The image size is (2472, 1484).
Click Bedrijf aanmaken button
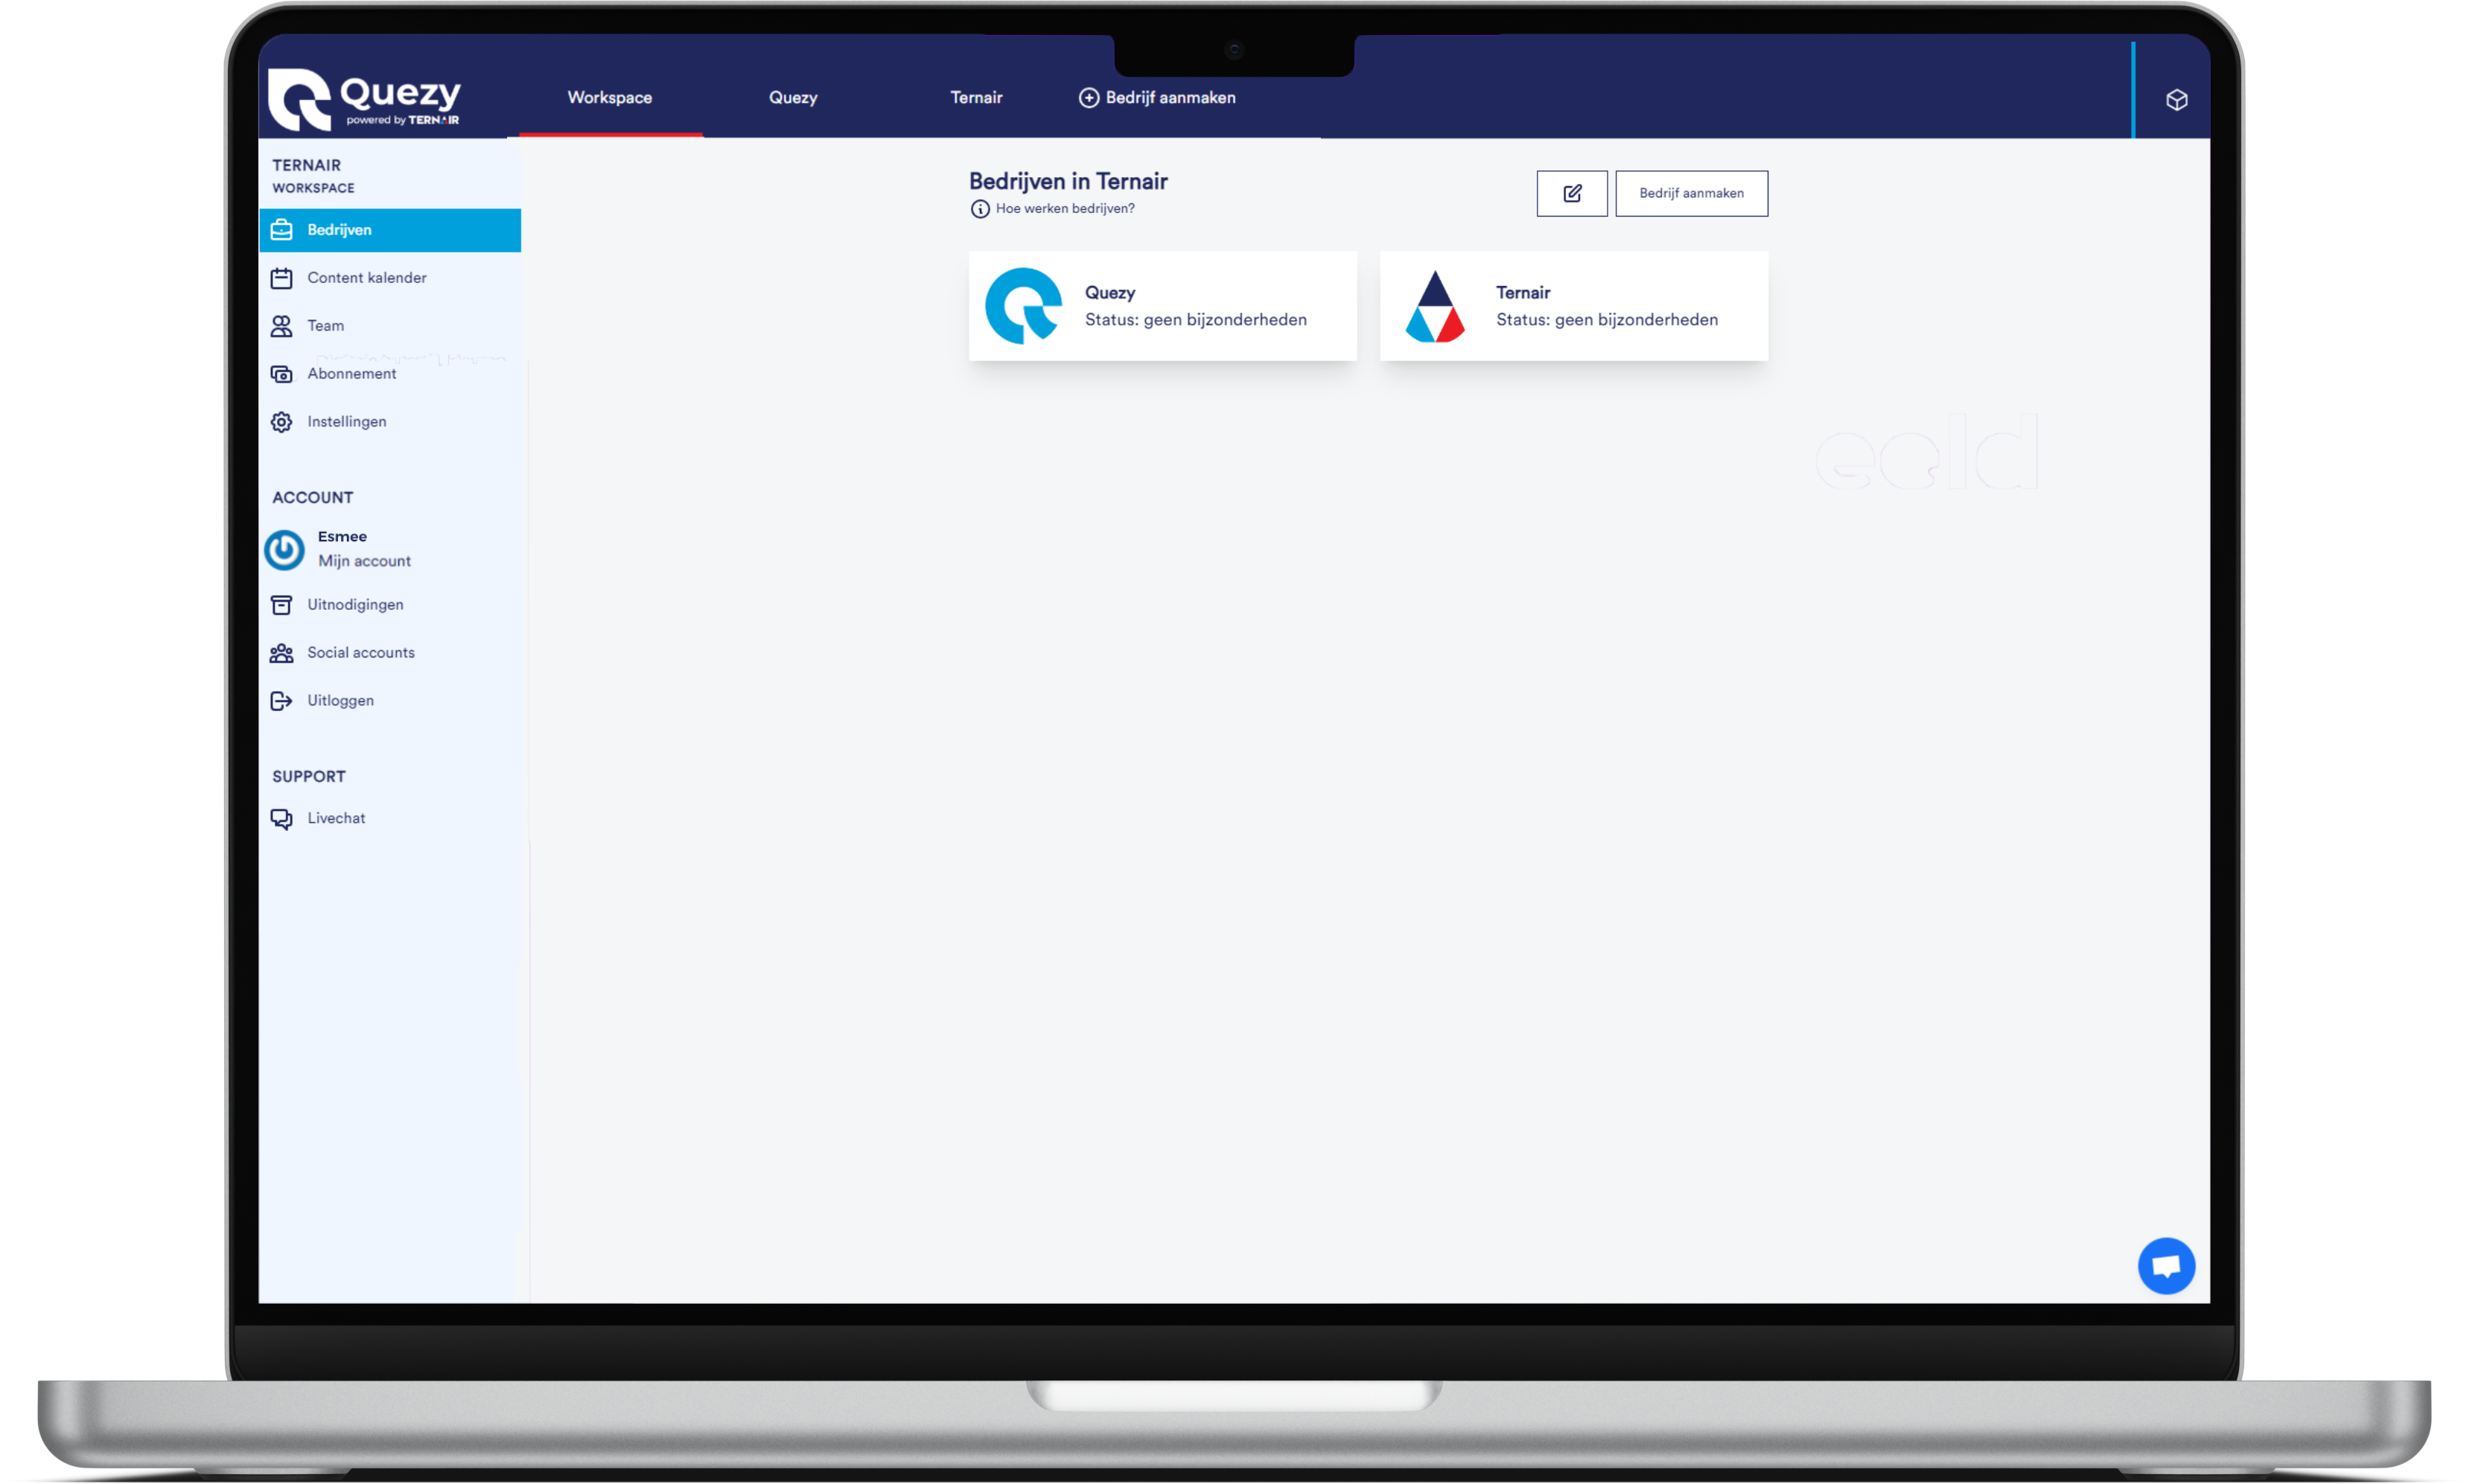click(1686, 193)
